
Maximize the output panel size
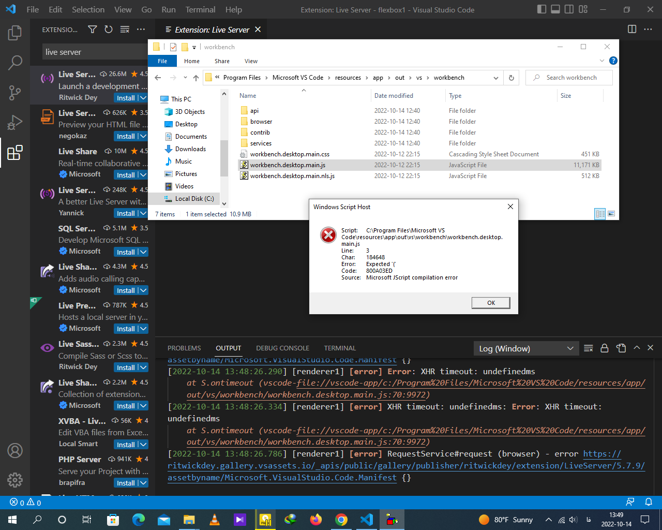click(637, 348)
